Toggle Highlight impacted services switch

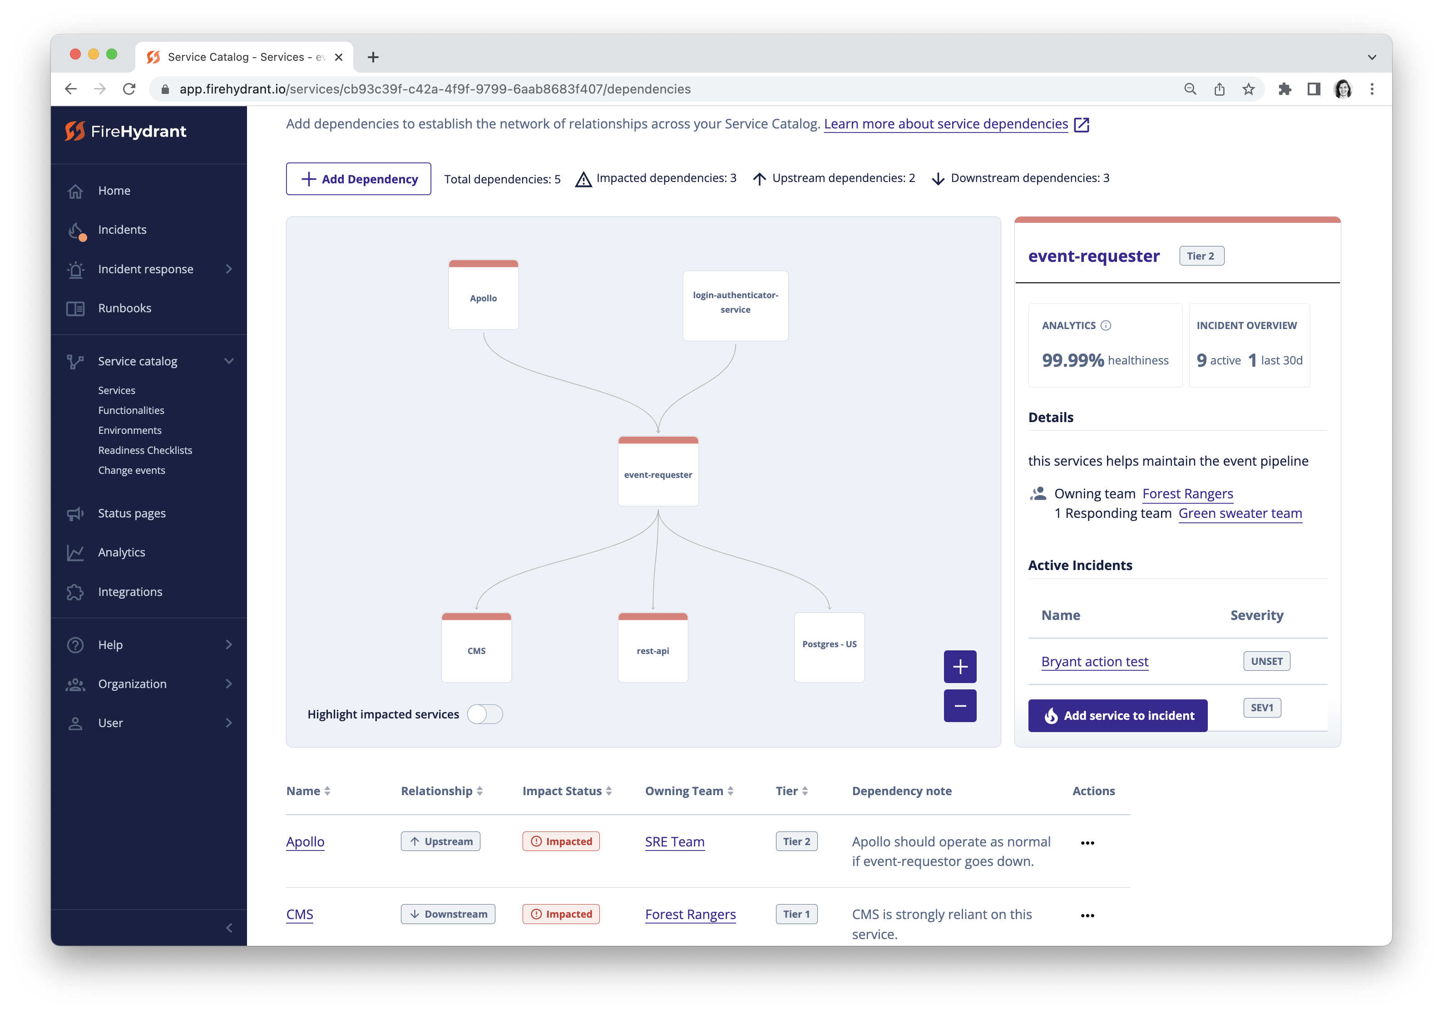coord(484,714)
